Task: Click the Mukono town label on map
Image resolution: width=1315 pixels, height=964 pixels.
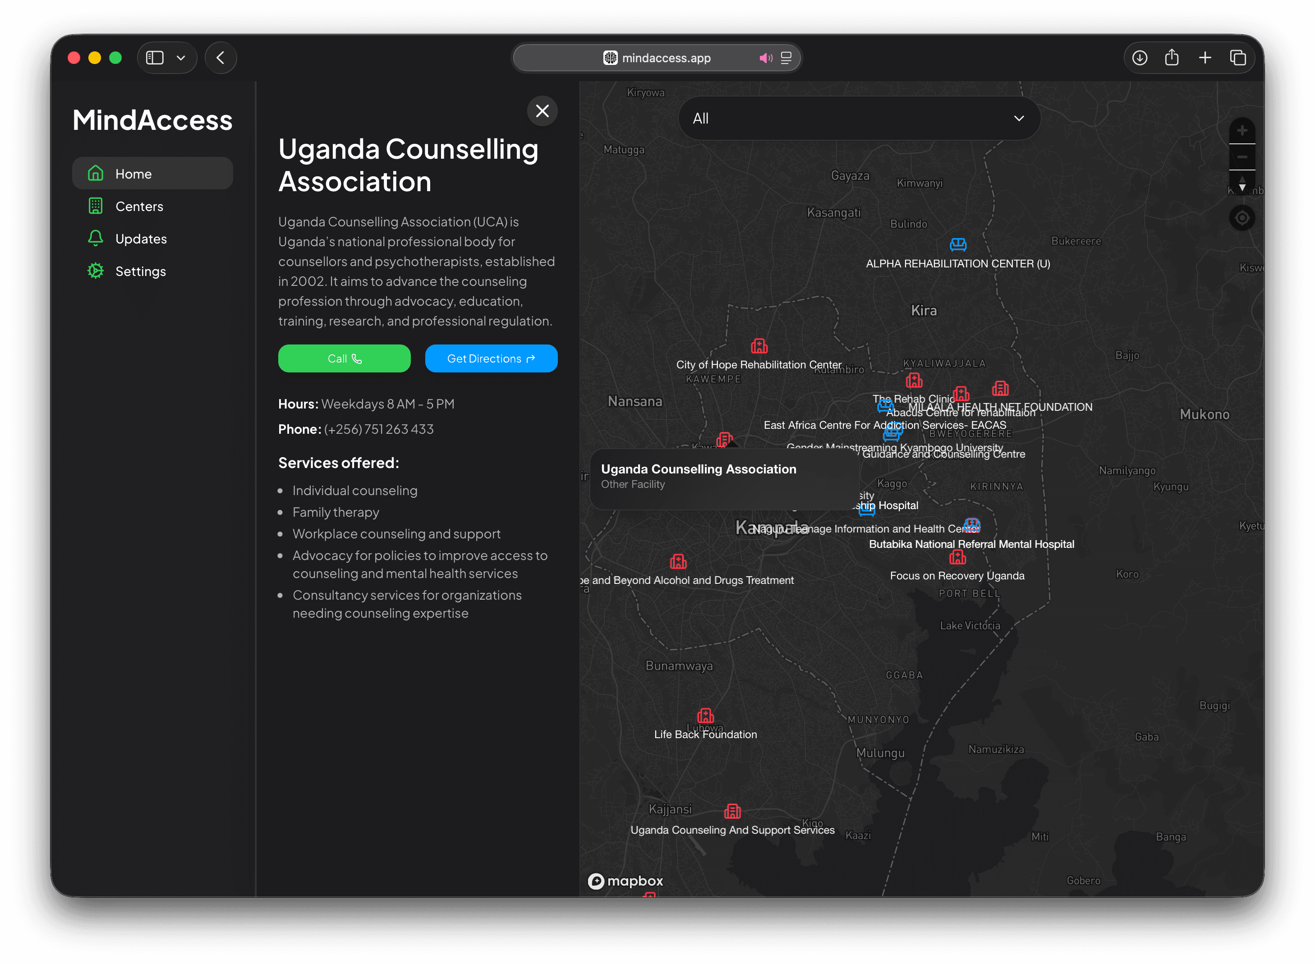Action: tap(1204, 414)
